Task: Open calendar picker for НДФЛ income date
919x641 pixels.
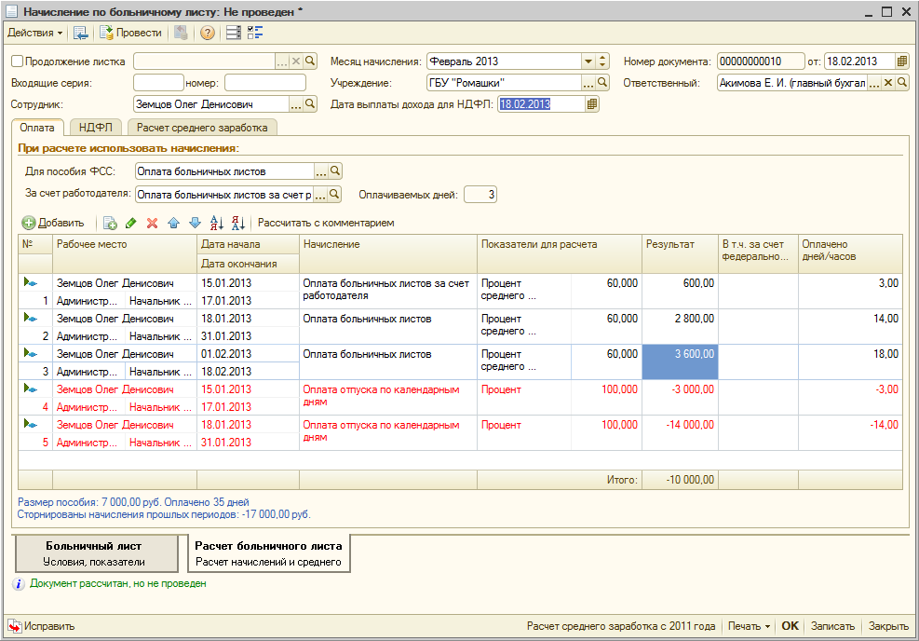Action: coord(592,104)
